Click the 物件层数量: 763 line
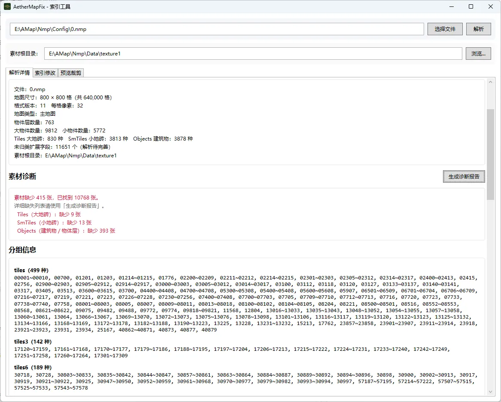This screenshot has height=402, width=501. [x=34, y=123]
